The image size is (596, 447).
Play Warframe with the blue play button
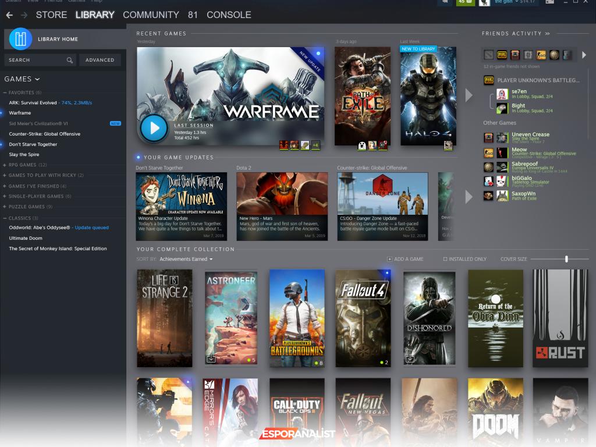pos(154,129)
